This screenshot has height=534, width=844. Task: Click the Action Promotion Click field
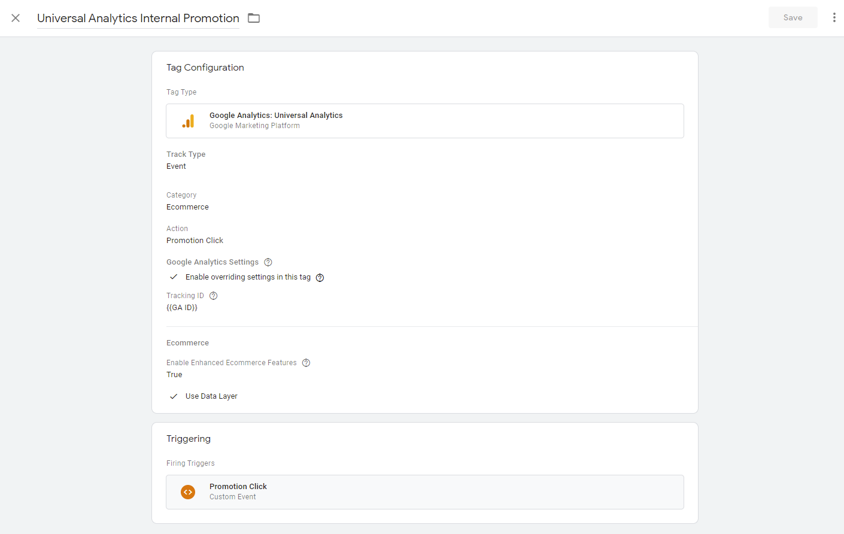(x=195, y=241)
